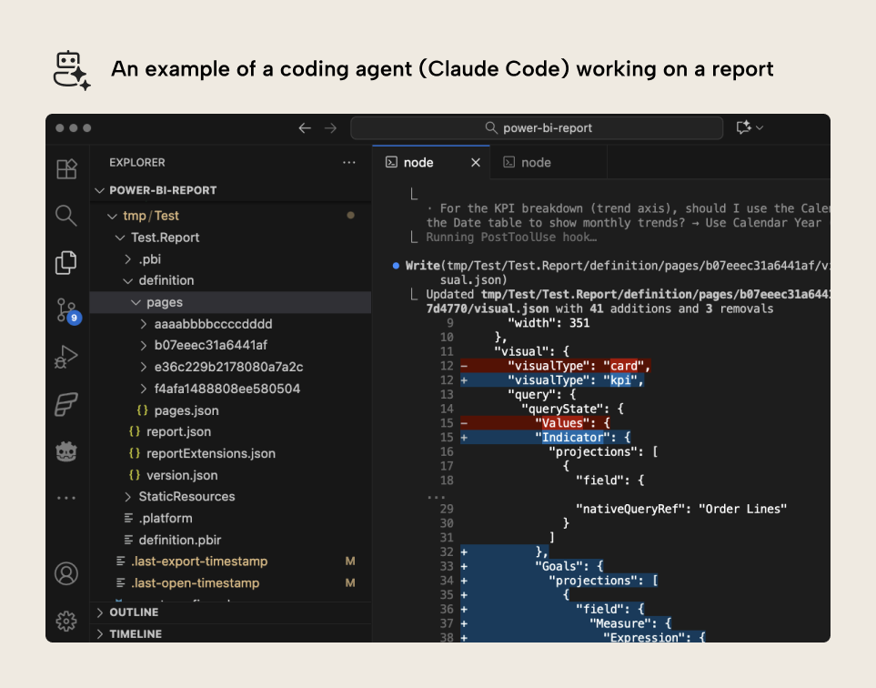
Task: Click the removed "Values" diff line
Action: [x=535, y=423]
